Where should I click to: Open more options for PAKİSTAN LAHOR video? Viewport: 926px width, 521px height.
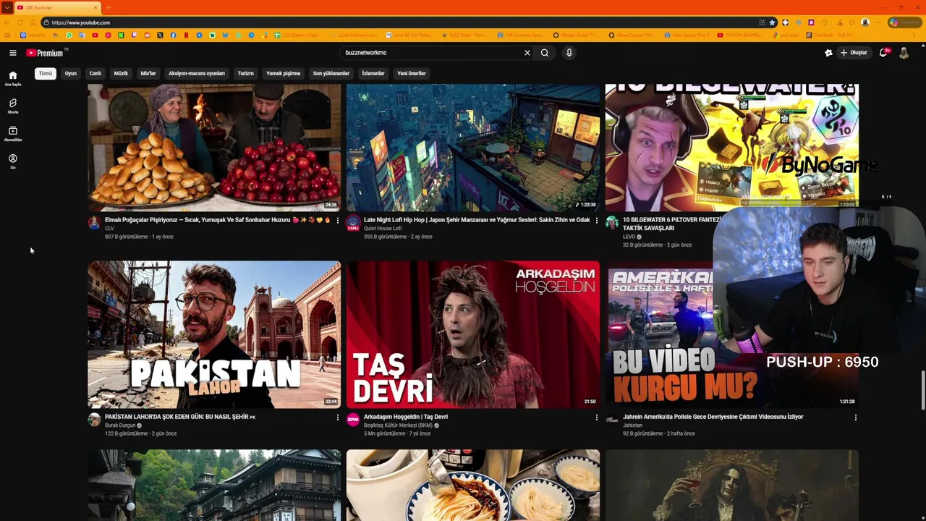coord(337,417)
